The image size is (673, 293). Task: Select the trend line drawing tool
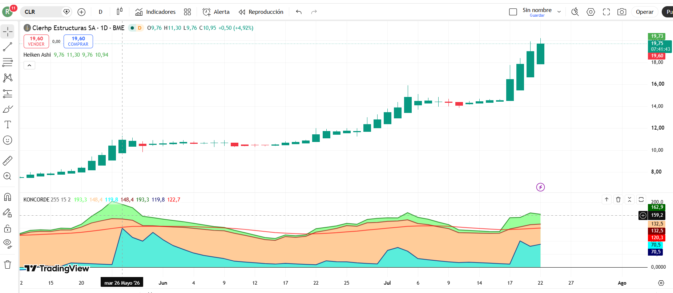pyautogui.click(x=8, y=47)
